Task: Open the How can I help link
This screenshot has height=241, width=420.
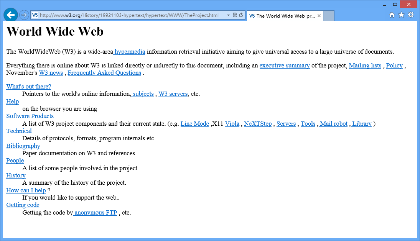Action: pos(26,190)
